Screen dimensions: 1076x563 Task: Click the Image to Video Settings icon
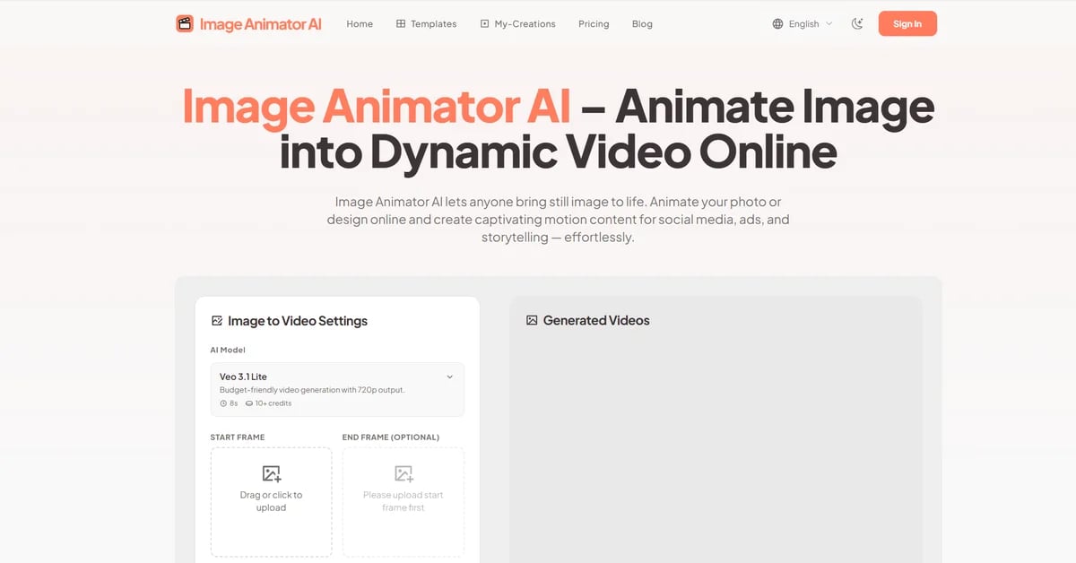(216, 321)
